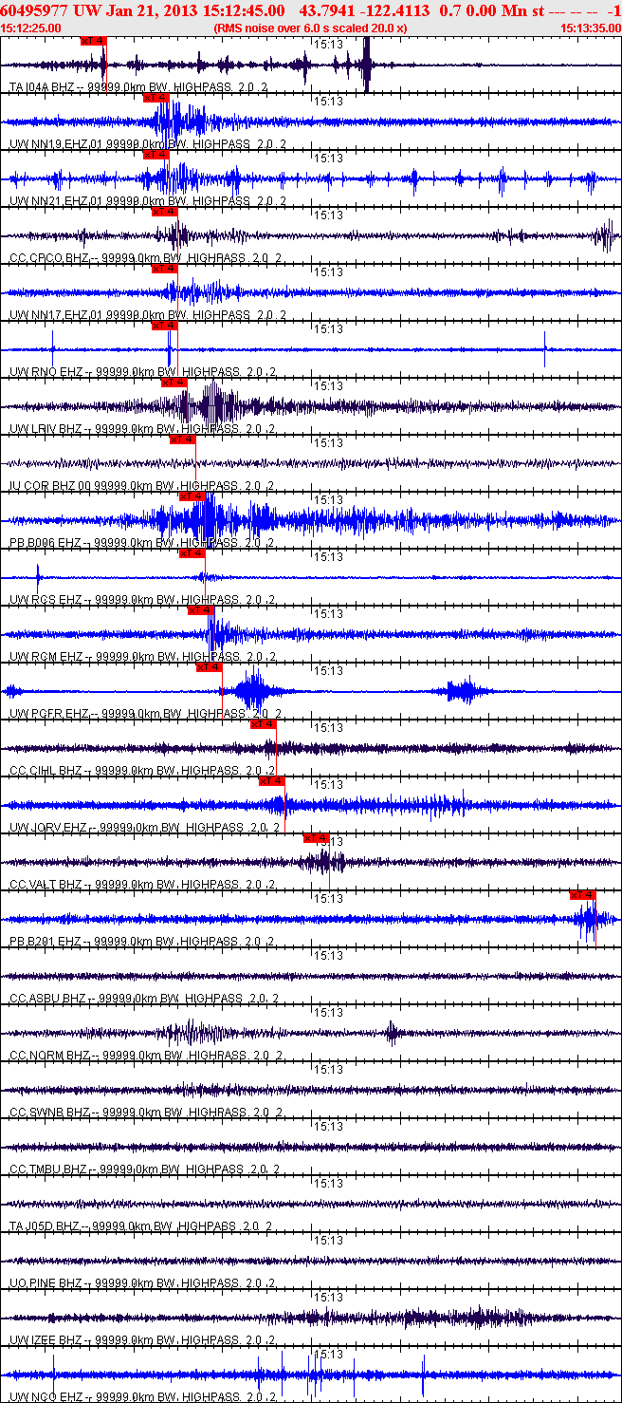
Task: Select the CC ASBU BHZ station label
Action: 144,999
